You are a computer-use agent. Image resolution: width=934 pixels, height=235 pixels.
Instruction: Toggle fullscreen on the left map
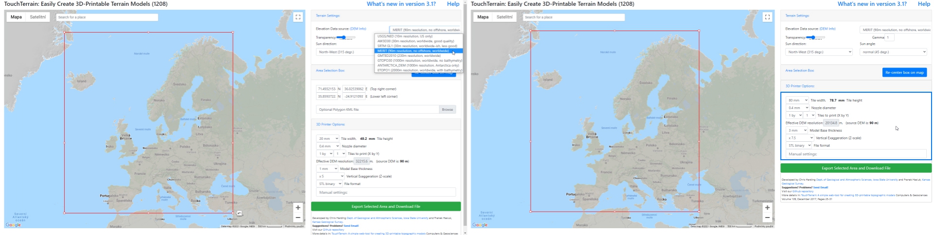pos(298,17)
